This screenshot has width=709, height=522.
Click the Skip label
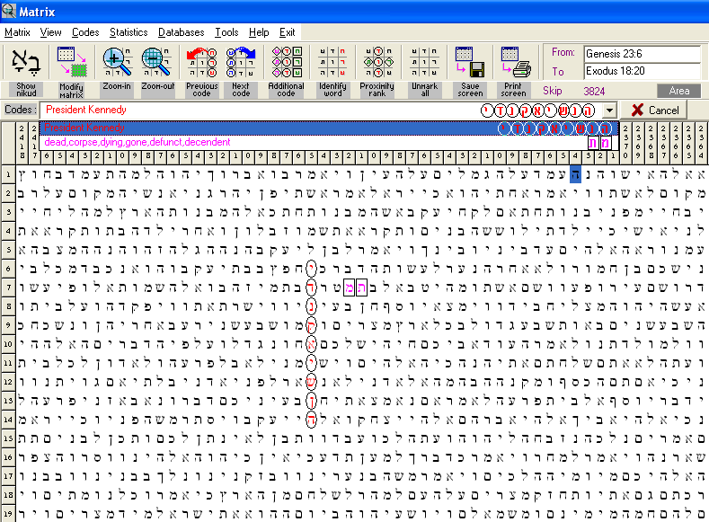pos(552,91)
